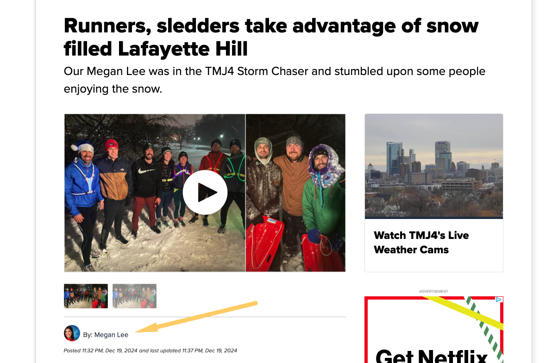The width and height of the screenshot is (546, 363).
Task: Click the orange arrow annotation
Action: click(x=196, y=317)
